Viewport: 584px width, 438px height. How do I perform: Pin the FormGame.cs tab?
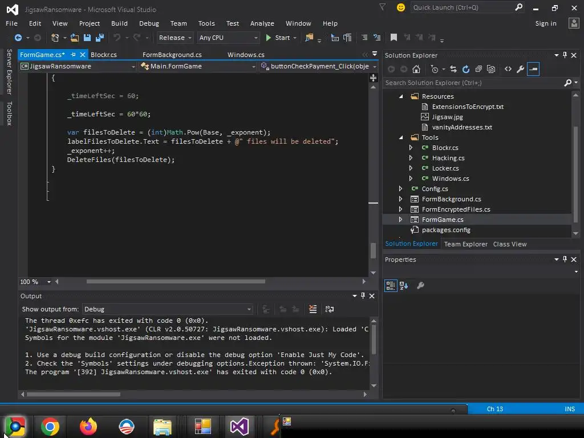[74, 55]
